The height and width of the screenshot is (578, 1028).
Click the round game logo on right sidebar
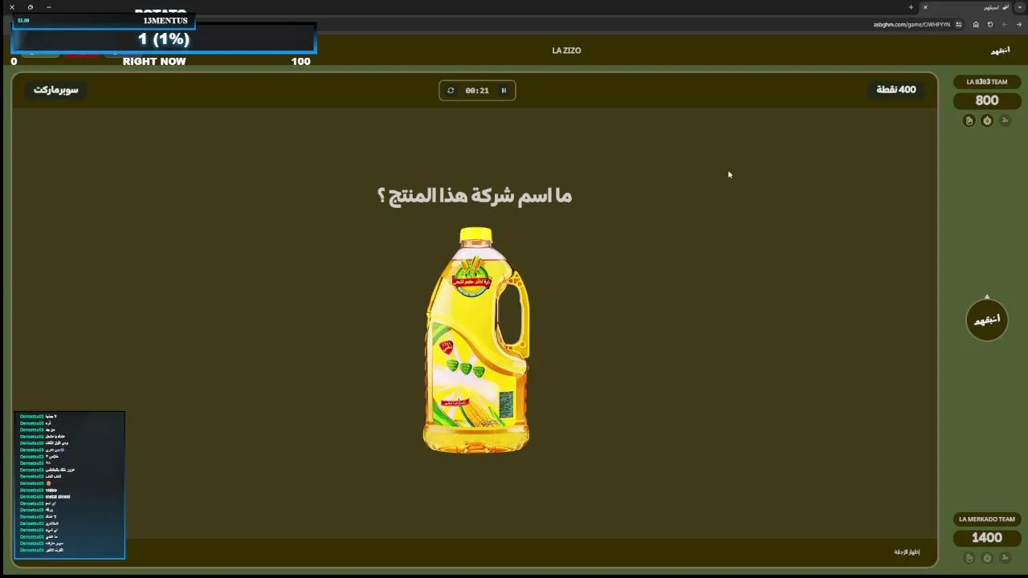(x=987, y=320)
